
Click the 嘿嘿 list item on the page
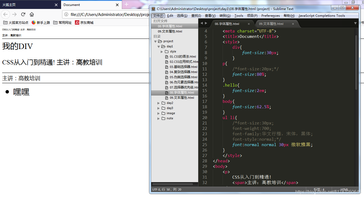(x=21, y=92)
